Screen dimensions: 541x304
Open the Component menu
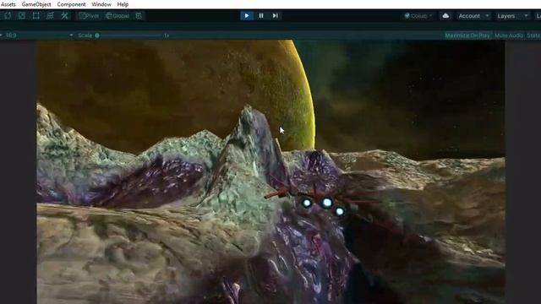click(71, 4)
